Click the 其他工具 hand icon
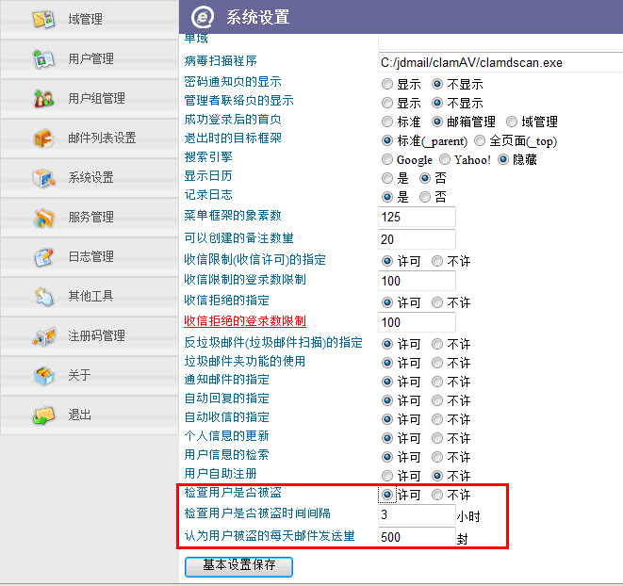The width and height of the screenshot is (623, 586). 43,297
